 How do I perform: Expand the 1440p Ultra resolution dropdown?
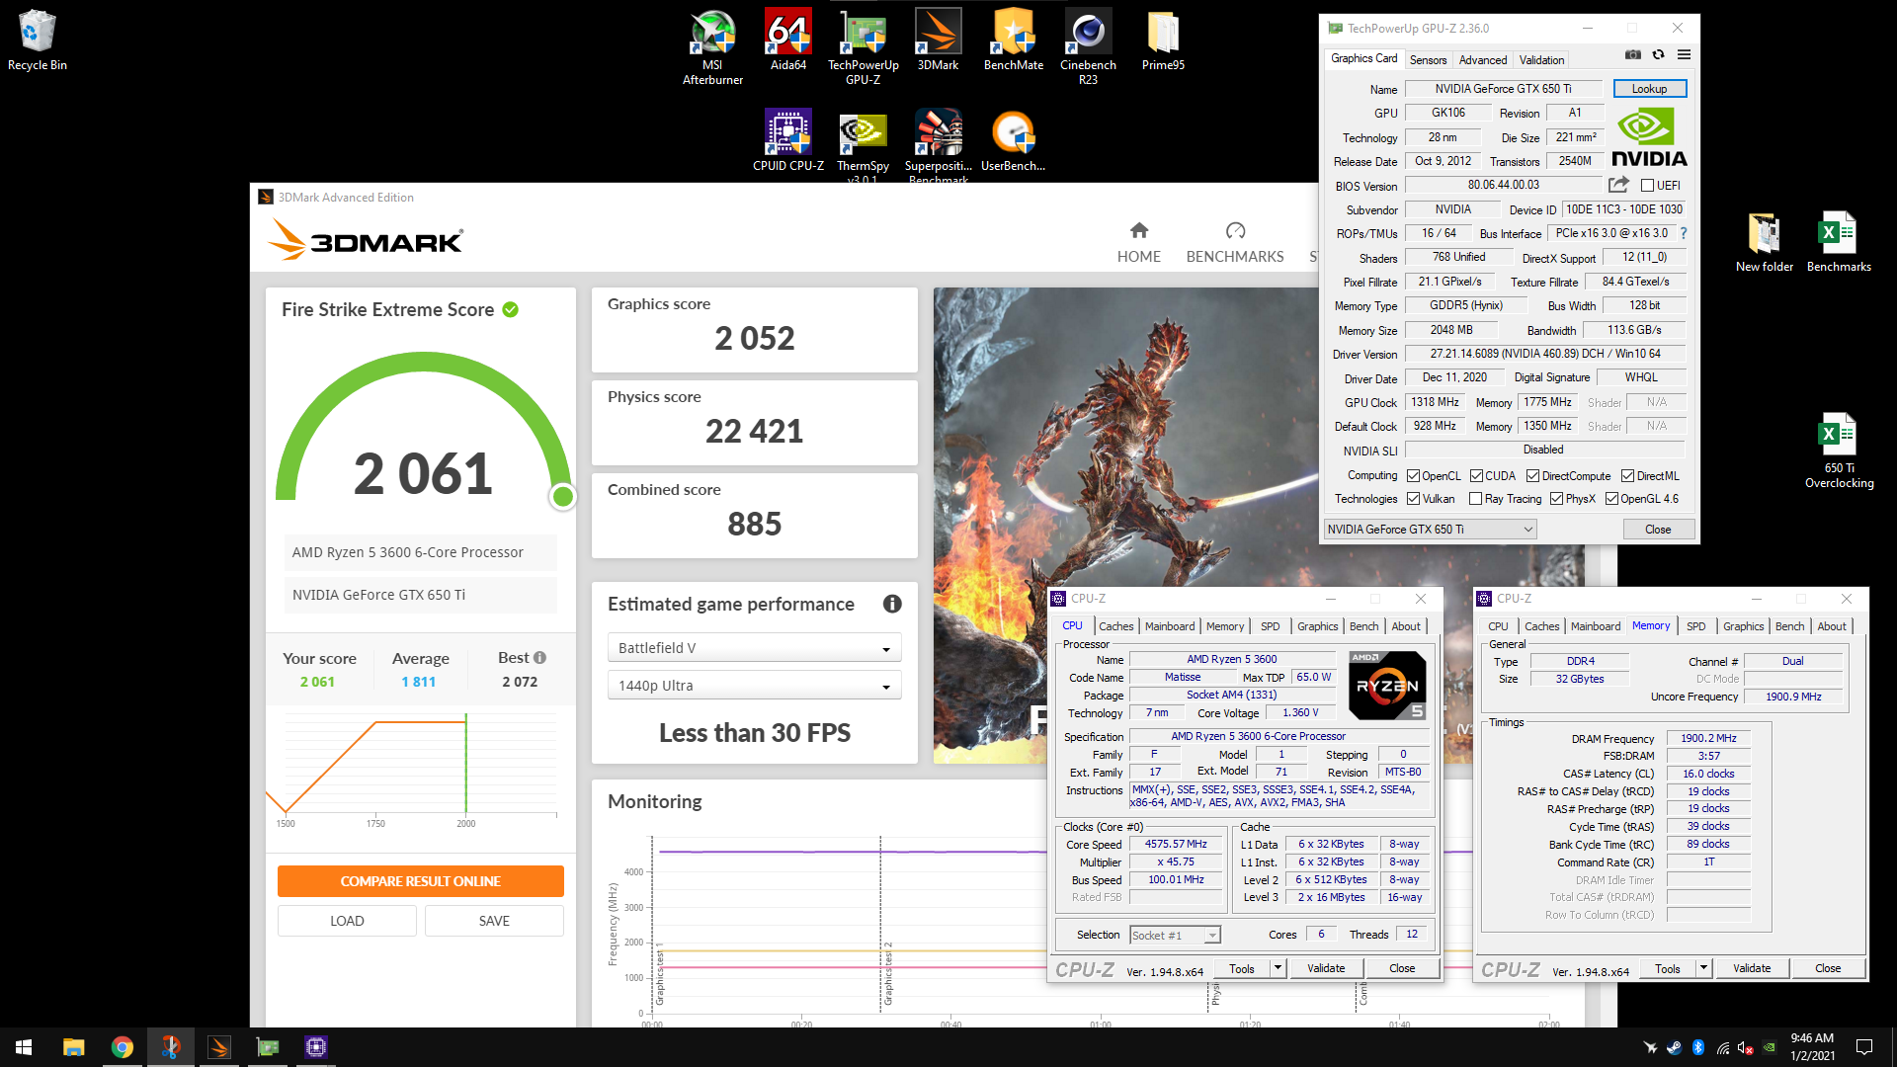point(754,686)
